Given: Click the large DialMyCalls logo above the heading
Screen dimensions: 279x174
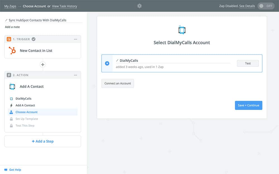Looking at the screenshot, I should (182, 30).
